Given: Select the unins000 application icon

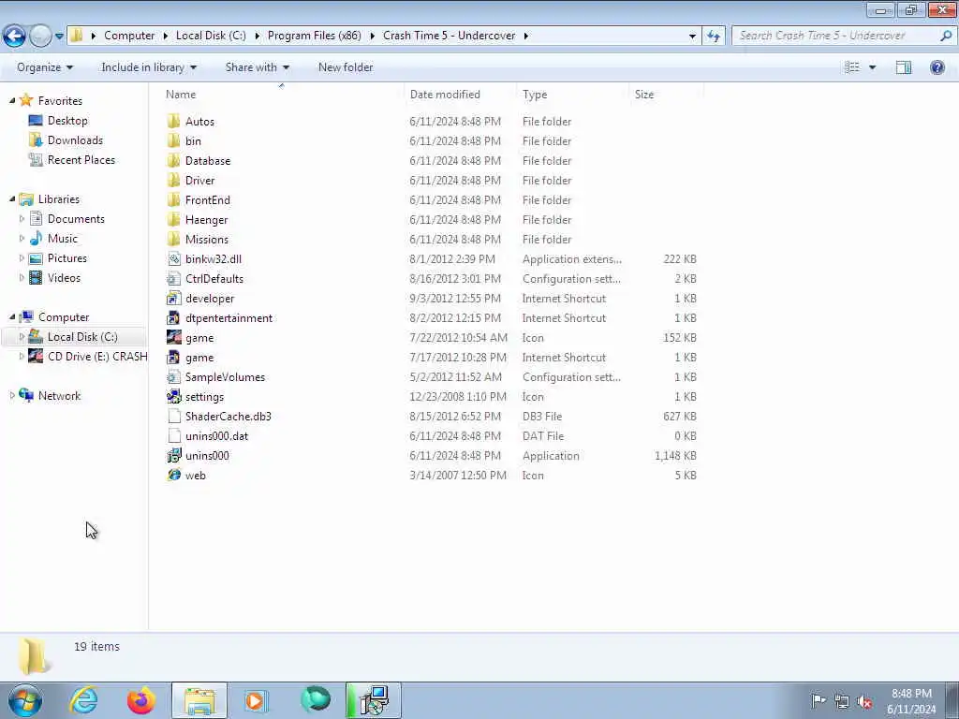Looking at the screenshot, I should [174, 456].
